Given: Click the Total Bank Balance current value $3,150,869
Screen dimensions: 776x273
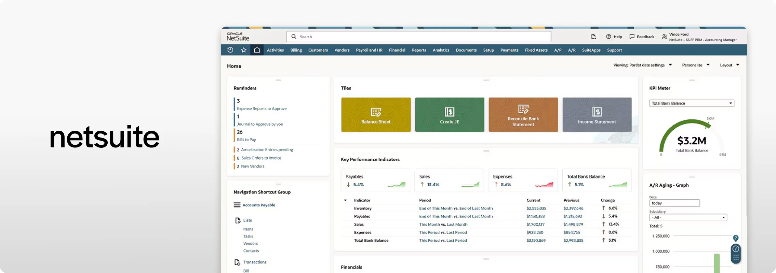Looking at the screenshot, I should coord(536,241).
